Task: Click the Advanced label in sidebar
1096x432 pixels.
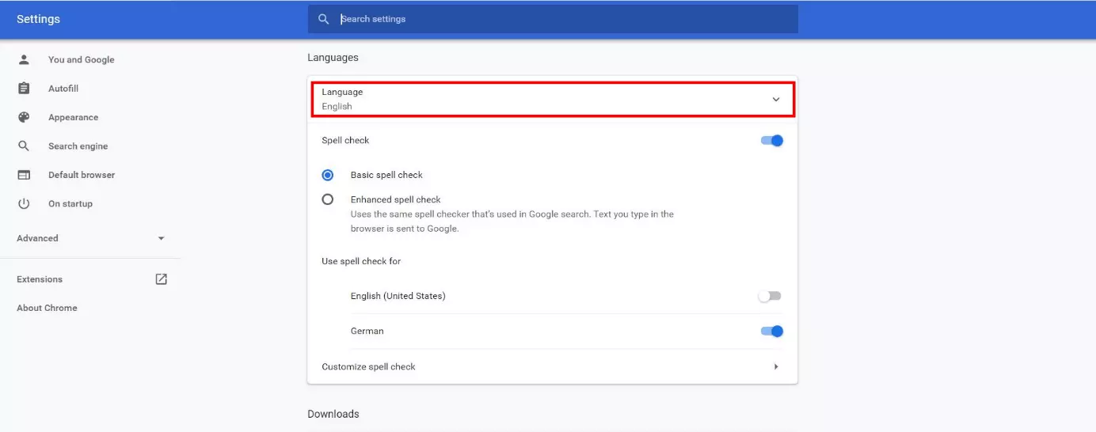Action: point(37,238)
